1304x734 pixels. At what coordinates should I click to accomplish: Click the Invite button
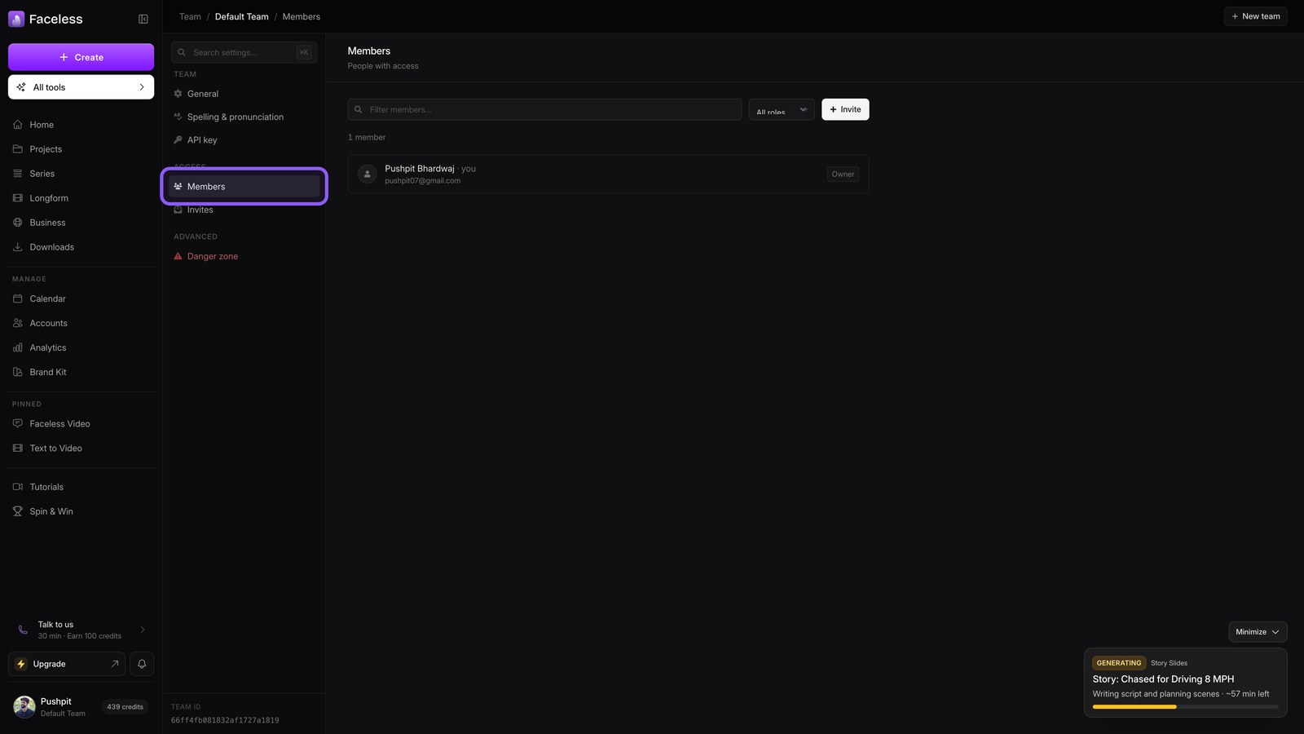(845, 109)
